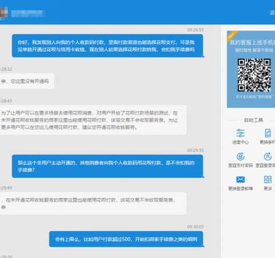Open the 更多 more tools grid icon
Screen dimensions: 275x258
click(x=268, y=179)
